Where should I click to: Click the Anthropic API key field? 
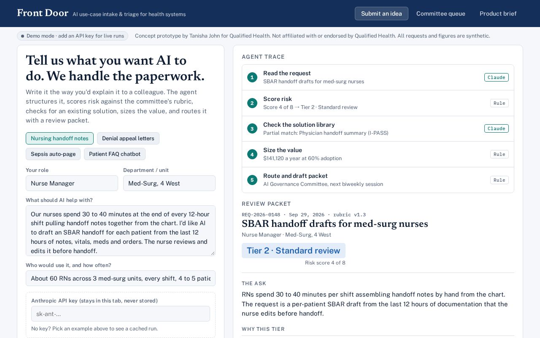point(121,314)
